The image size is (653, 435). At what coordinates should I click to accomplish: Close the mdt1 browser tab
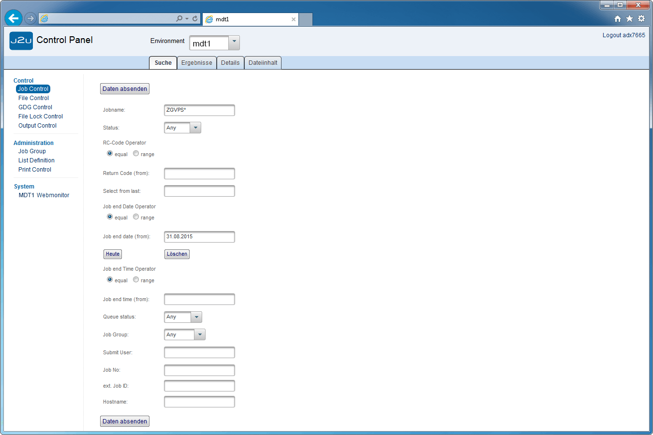coord(293,19)
